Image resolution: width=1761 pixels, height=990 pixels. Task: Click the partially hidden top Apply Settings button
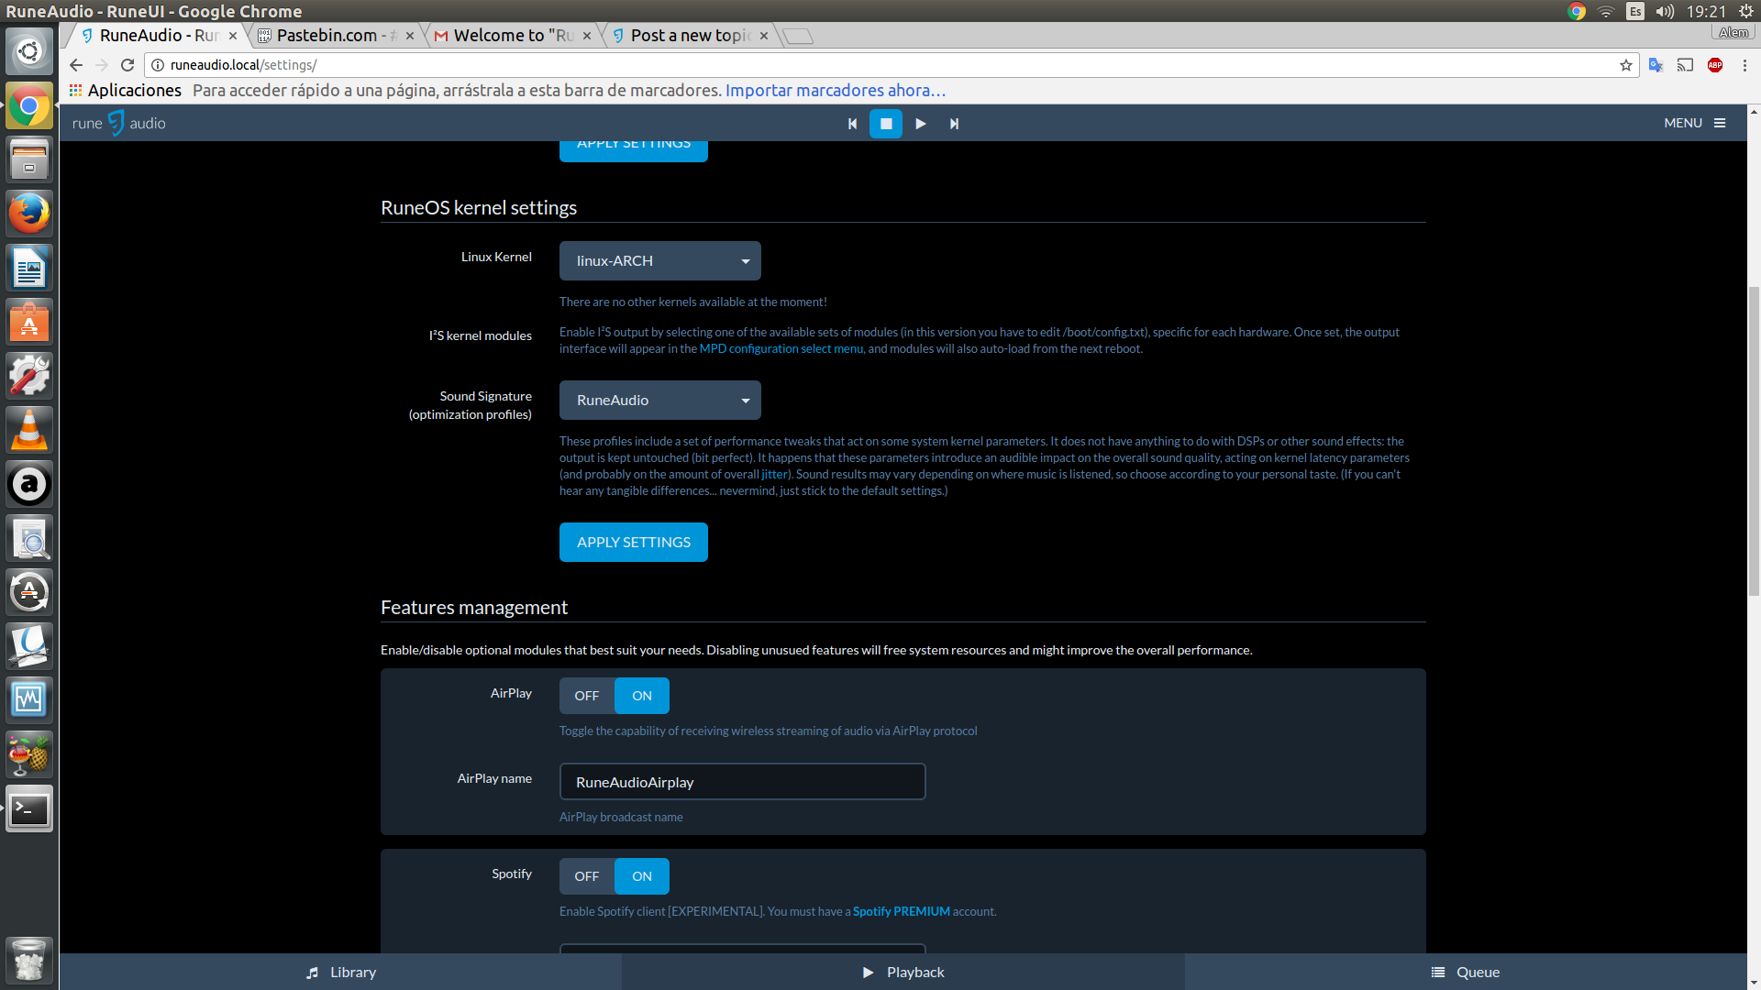[634, 151]
